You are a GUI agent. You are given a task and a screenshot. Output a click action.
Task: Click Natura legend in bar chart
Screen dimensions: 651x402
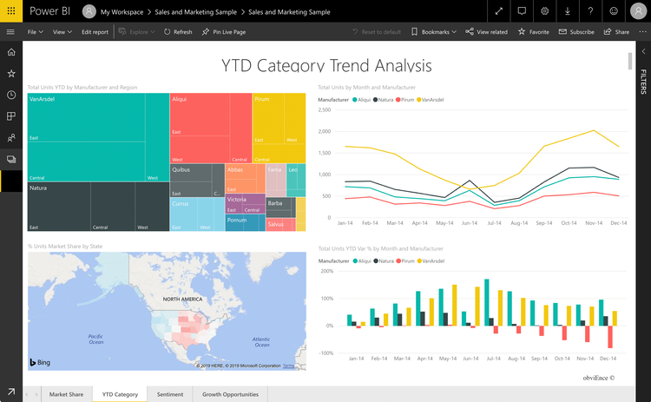click(x=384, y=260)
